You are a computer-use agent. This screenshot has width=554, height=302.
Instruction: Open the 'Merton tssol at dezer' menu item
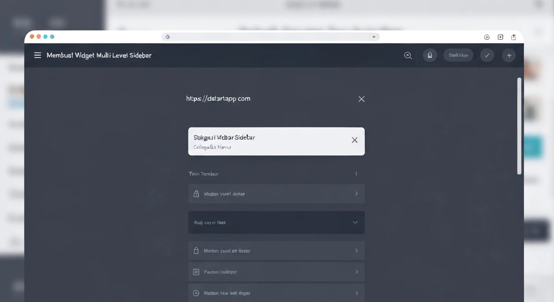click(x=276, y=250)
